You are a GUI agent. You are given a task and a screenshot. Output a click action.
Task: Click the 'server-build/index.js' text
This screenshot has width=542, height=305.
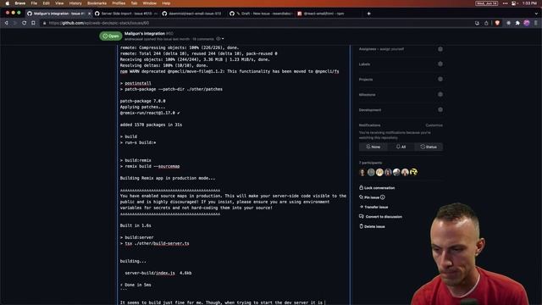click(150, 273)
